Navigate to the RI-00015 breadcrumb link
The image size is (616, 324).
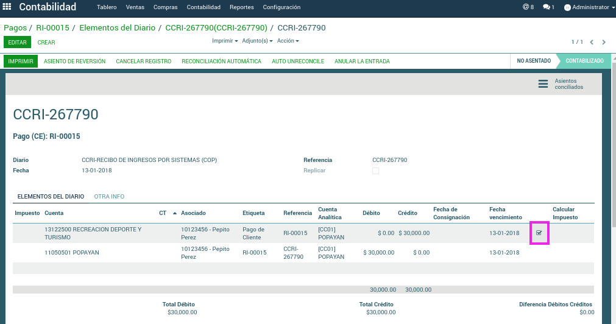click(52, 27)
